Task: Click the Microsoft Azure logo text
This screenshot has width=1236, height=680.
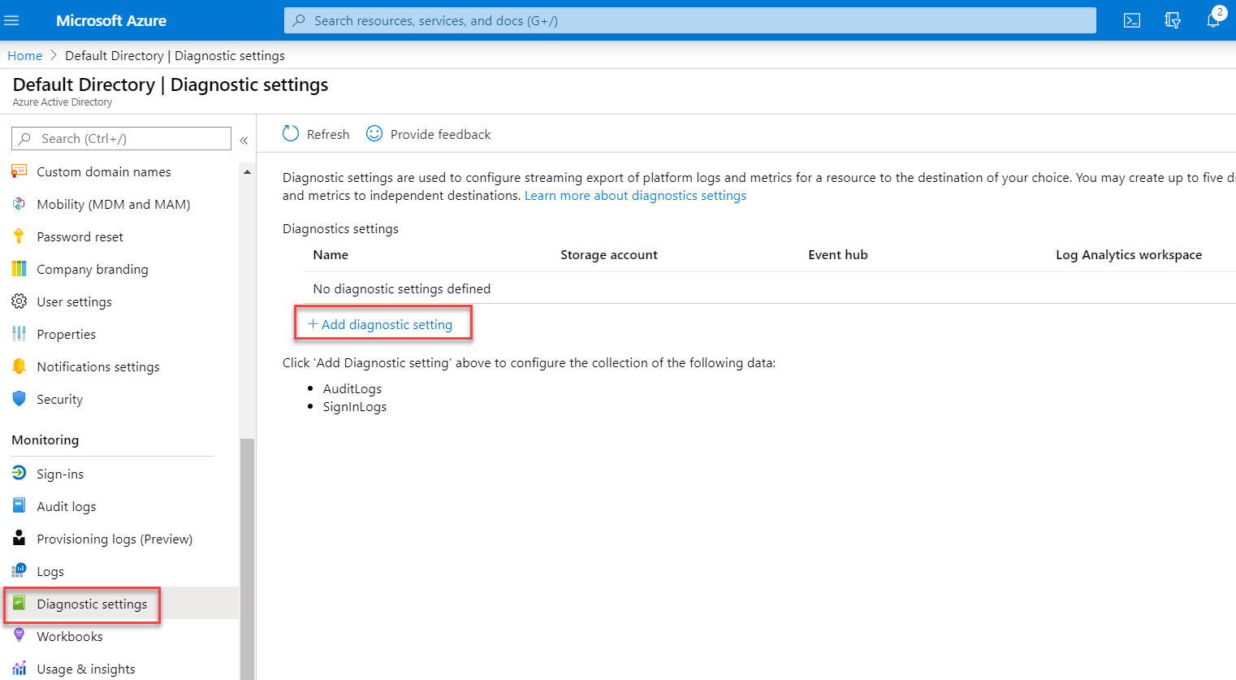Action: [x=111, y=20]
